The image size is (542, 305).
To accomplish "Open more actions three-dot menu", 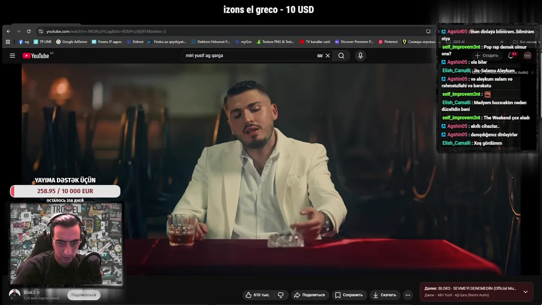I will coord(408,295).
